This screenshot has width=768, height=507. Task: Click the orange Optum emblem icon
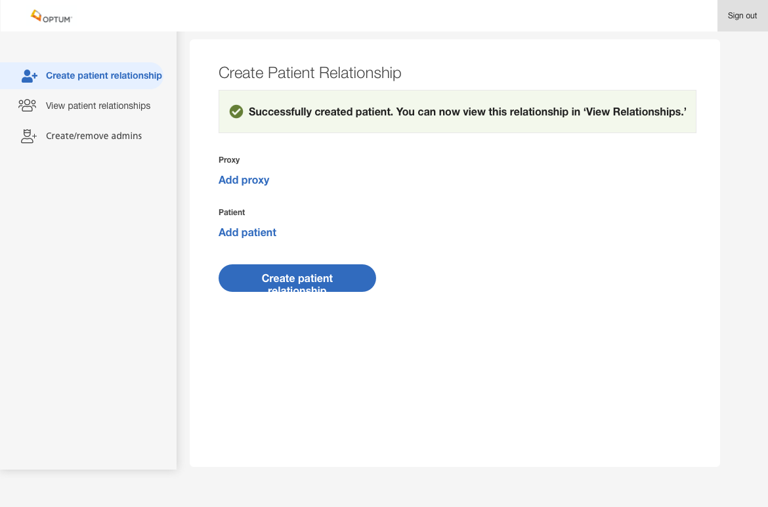click(x=36, y=14)
